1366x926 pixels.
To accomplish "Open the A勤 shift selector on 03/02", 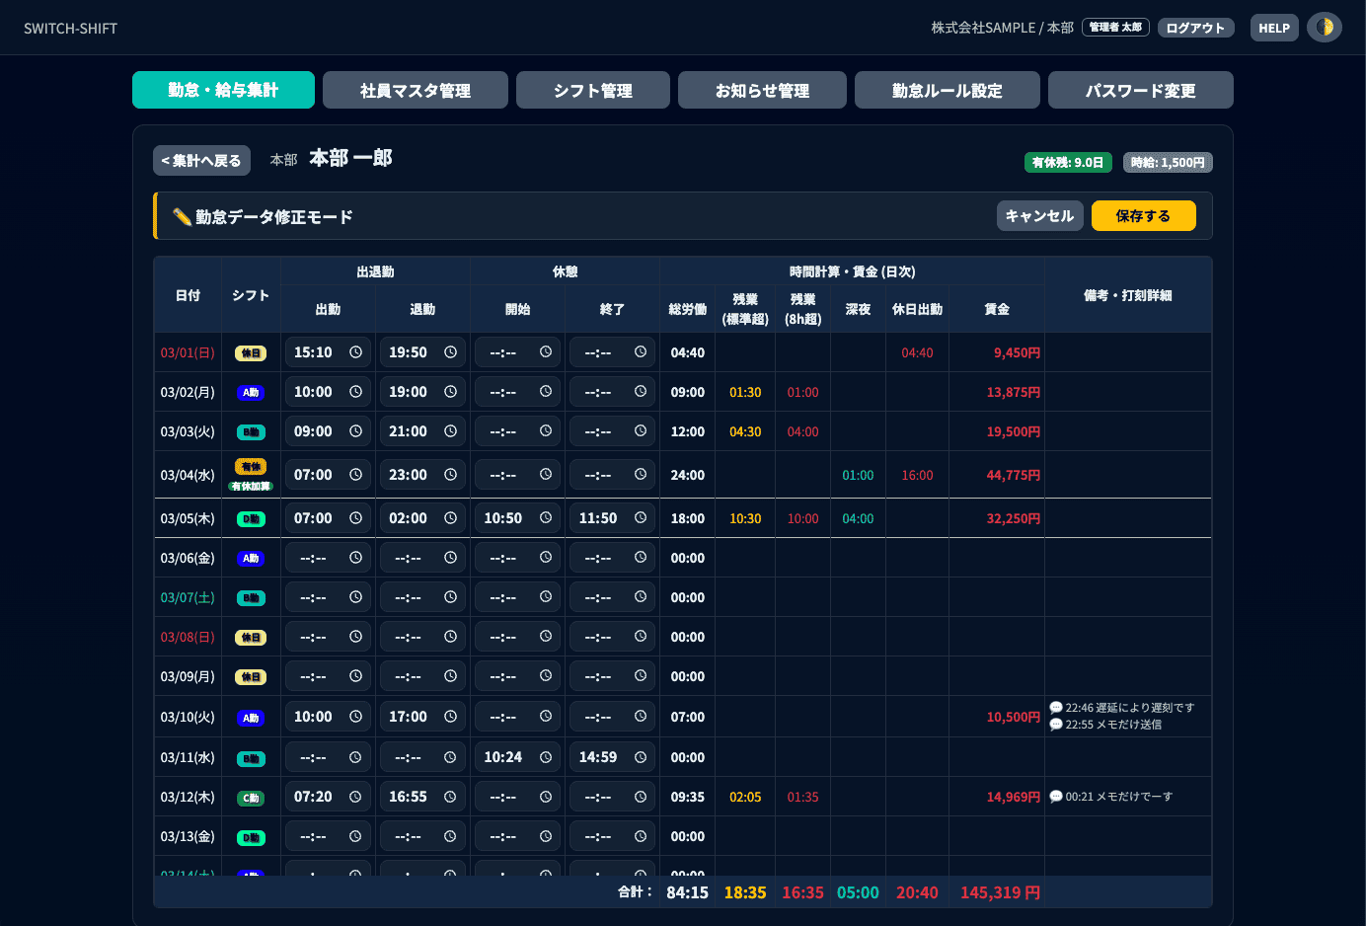I will pos(251,391).
